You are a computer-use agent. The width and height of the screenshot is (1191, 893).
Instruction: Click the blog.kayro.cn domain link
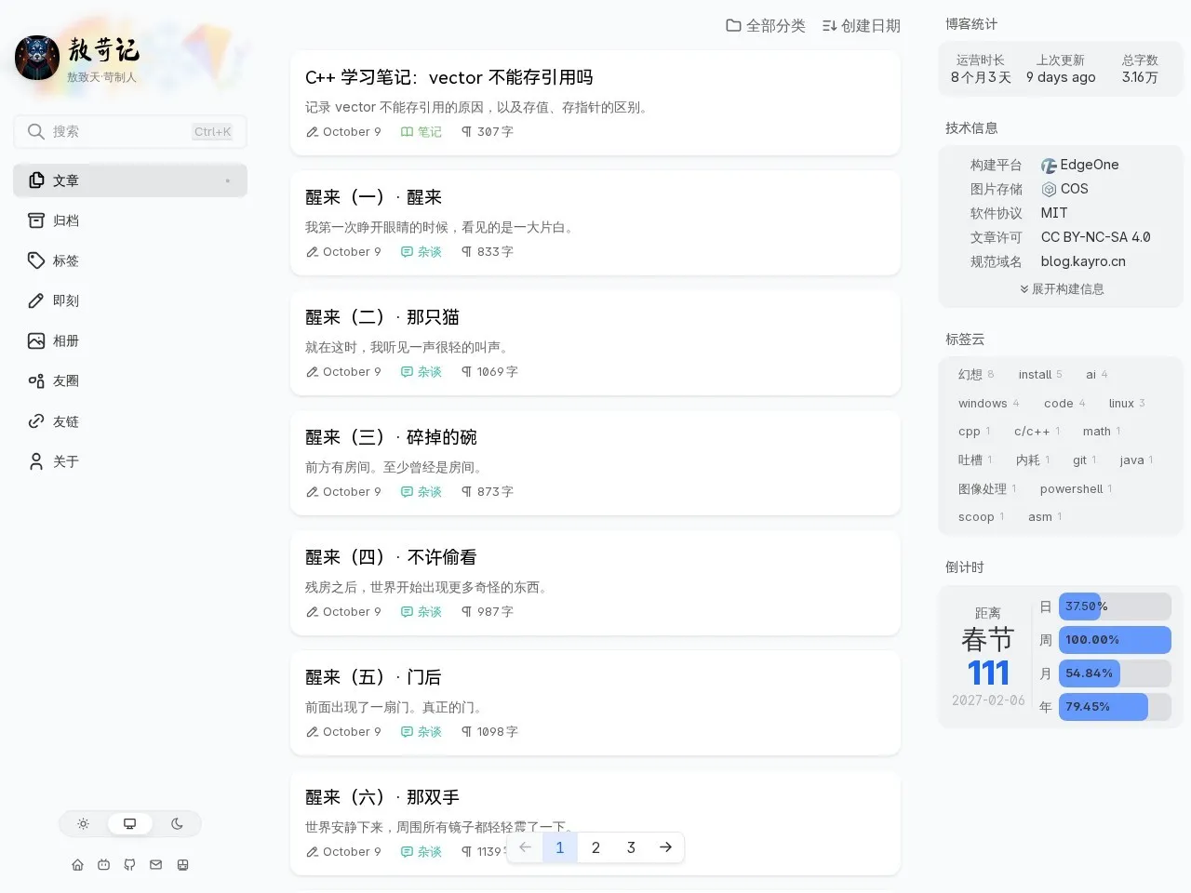tap(1083, 262)
